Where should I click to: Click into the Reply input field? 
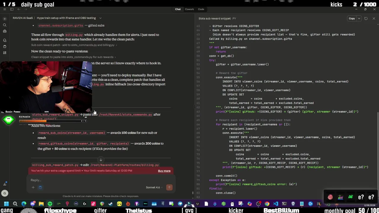tap(101, 180)
